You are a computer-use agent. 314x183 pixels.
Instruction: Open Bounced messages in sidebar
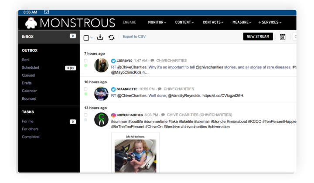click(29, 98)
